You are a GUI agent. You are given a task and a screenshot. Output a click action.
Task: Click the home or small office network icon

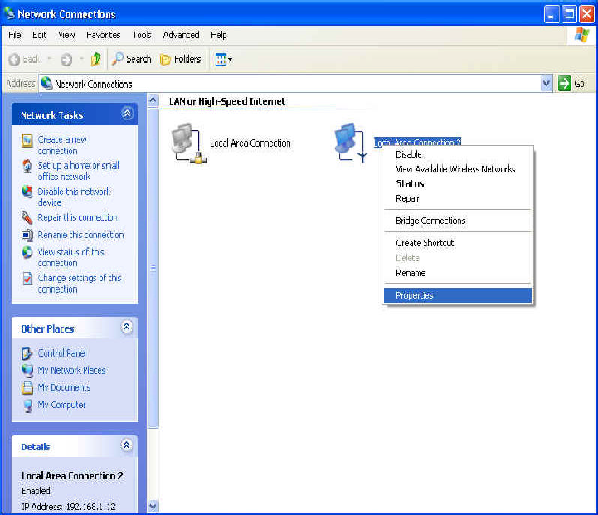pyautogui.click(x=27, y=166)
